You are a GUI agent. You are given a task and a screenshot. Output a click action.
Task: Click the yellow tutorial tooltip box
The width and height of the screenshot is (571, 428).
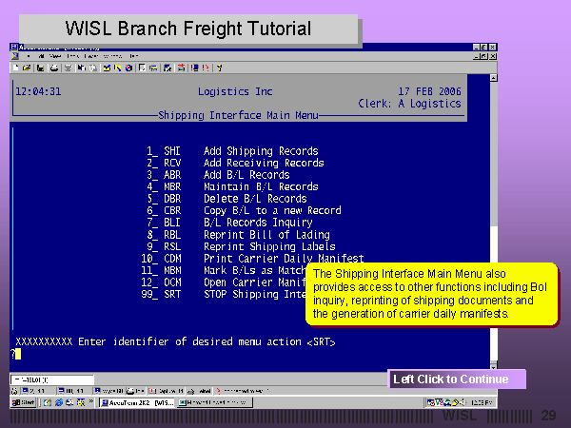coord(431,294)
